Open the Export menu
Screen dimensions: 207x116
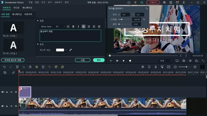[x=58, y=2]
